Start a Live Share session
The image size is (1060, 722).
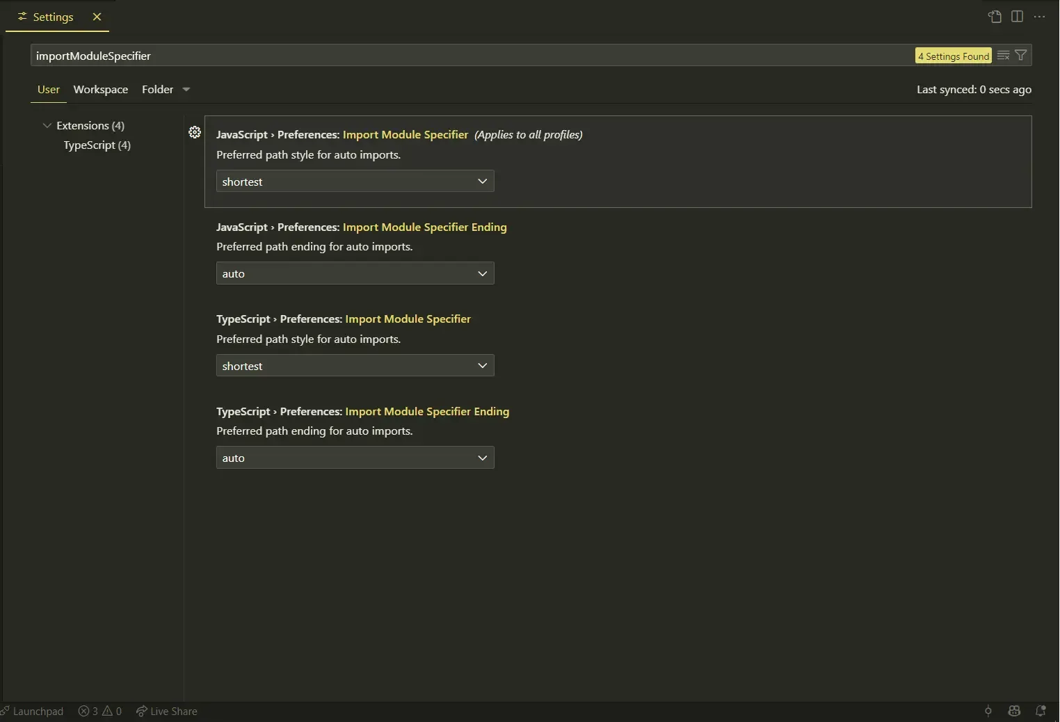point(167,711)
